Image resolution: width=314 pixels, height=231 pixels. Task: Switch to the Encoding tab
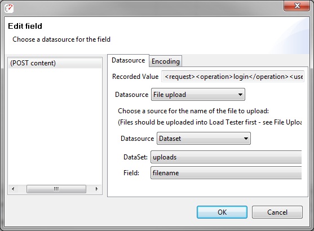click(166, 61)
